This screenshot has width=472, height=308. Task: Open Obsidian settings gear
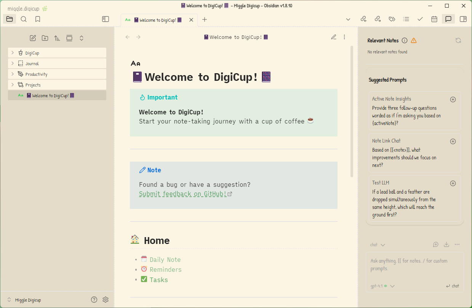coord(106,300)
